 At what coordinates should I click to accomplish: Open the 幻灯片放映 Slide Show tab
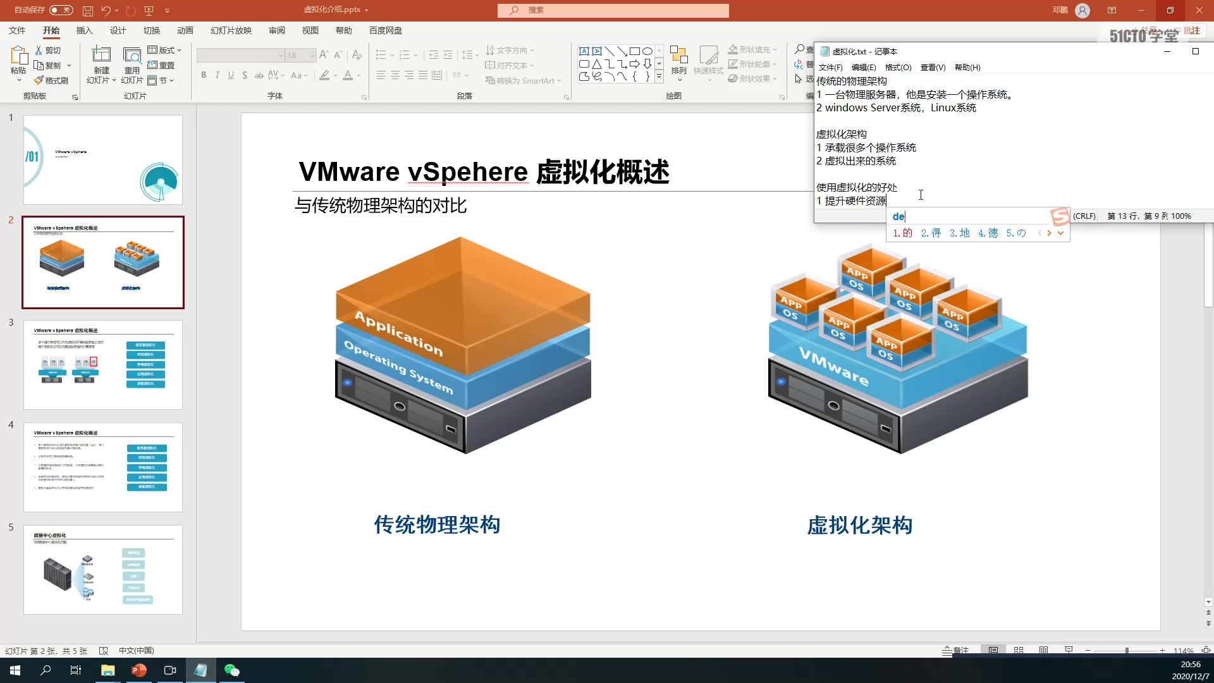click(x=231, y=30)
